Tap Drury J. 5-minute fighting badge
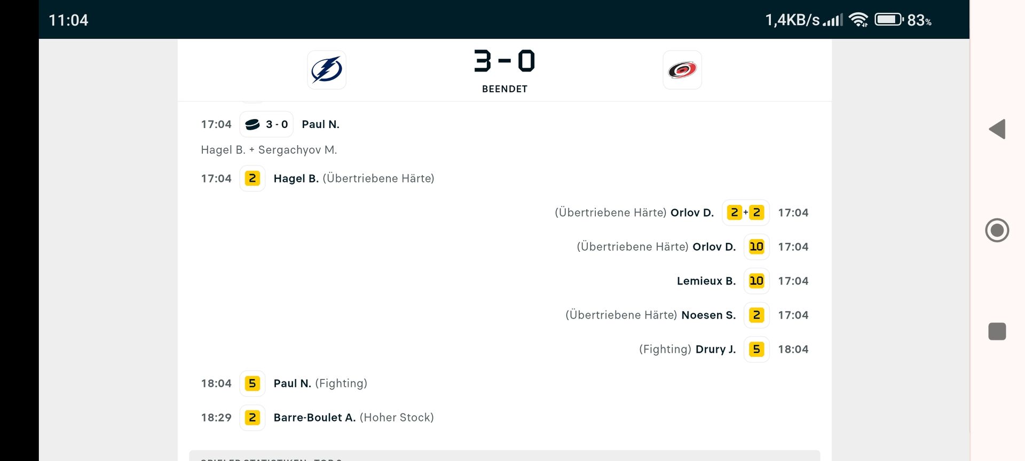Image resolution: width=1025 pixels, height=461 pixels. click(756, 349)
